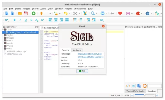The height and width of the screenshot is (100, 165).
Task: Run the red puzzle piece plugin 1
Action: click(x=138, y=13)
